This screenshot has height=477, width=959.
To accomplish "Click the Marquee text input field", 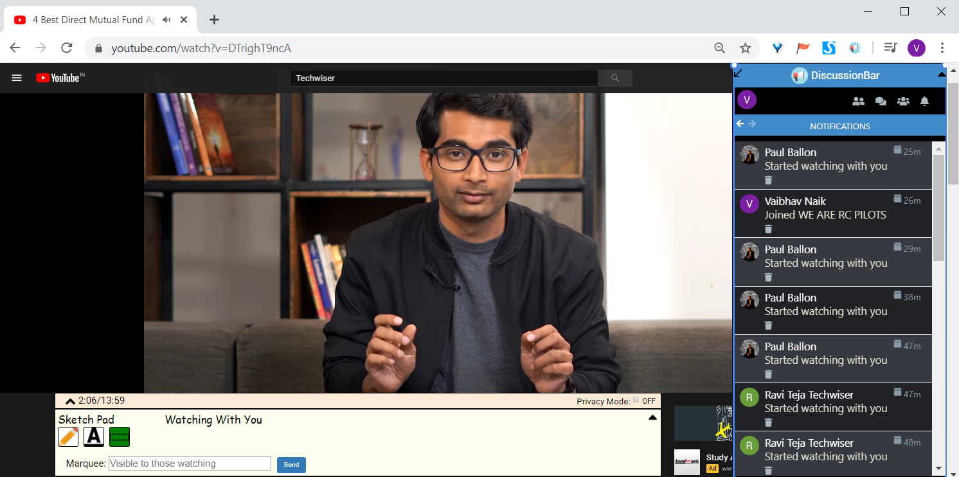I will [190, 464].
